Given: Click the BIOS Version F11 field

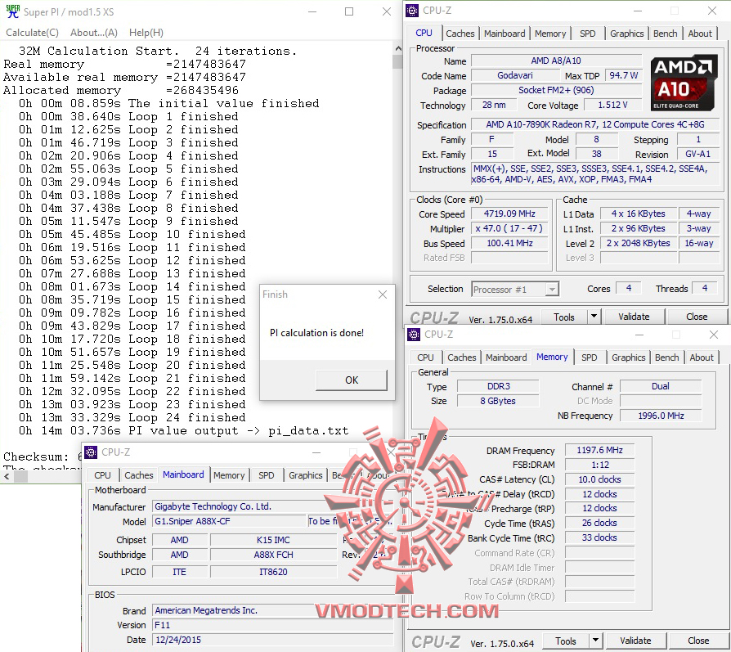Looking at the screenshot, I should [273, 625].
